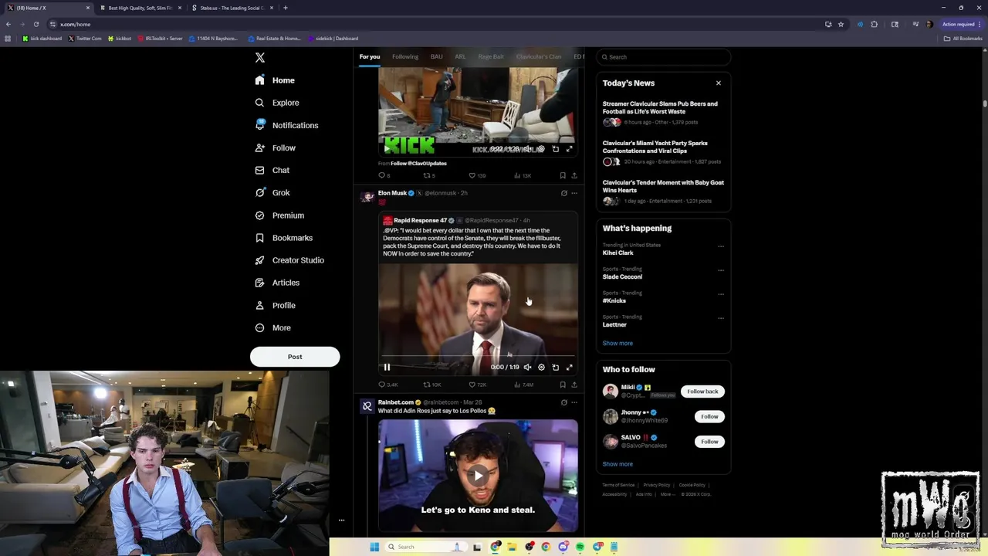Follow back Mikil
The width and height of the screenshot is (988, 556).
(702, 392)
